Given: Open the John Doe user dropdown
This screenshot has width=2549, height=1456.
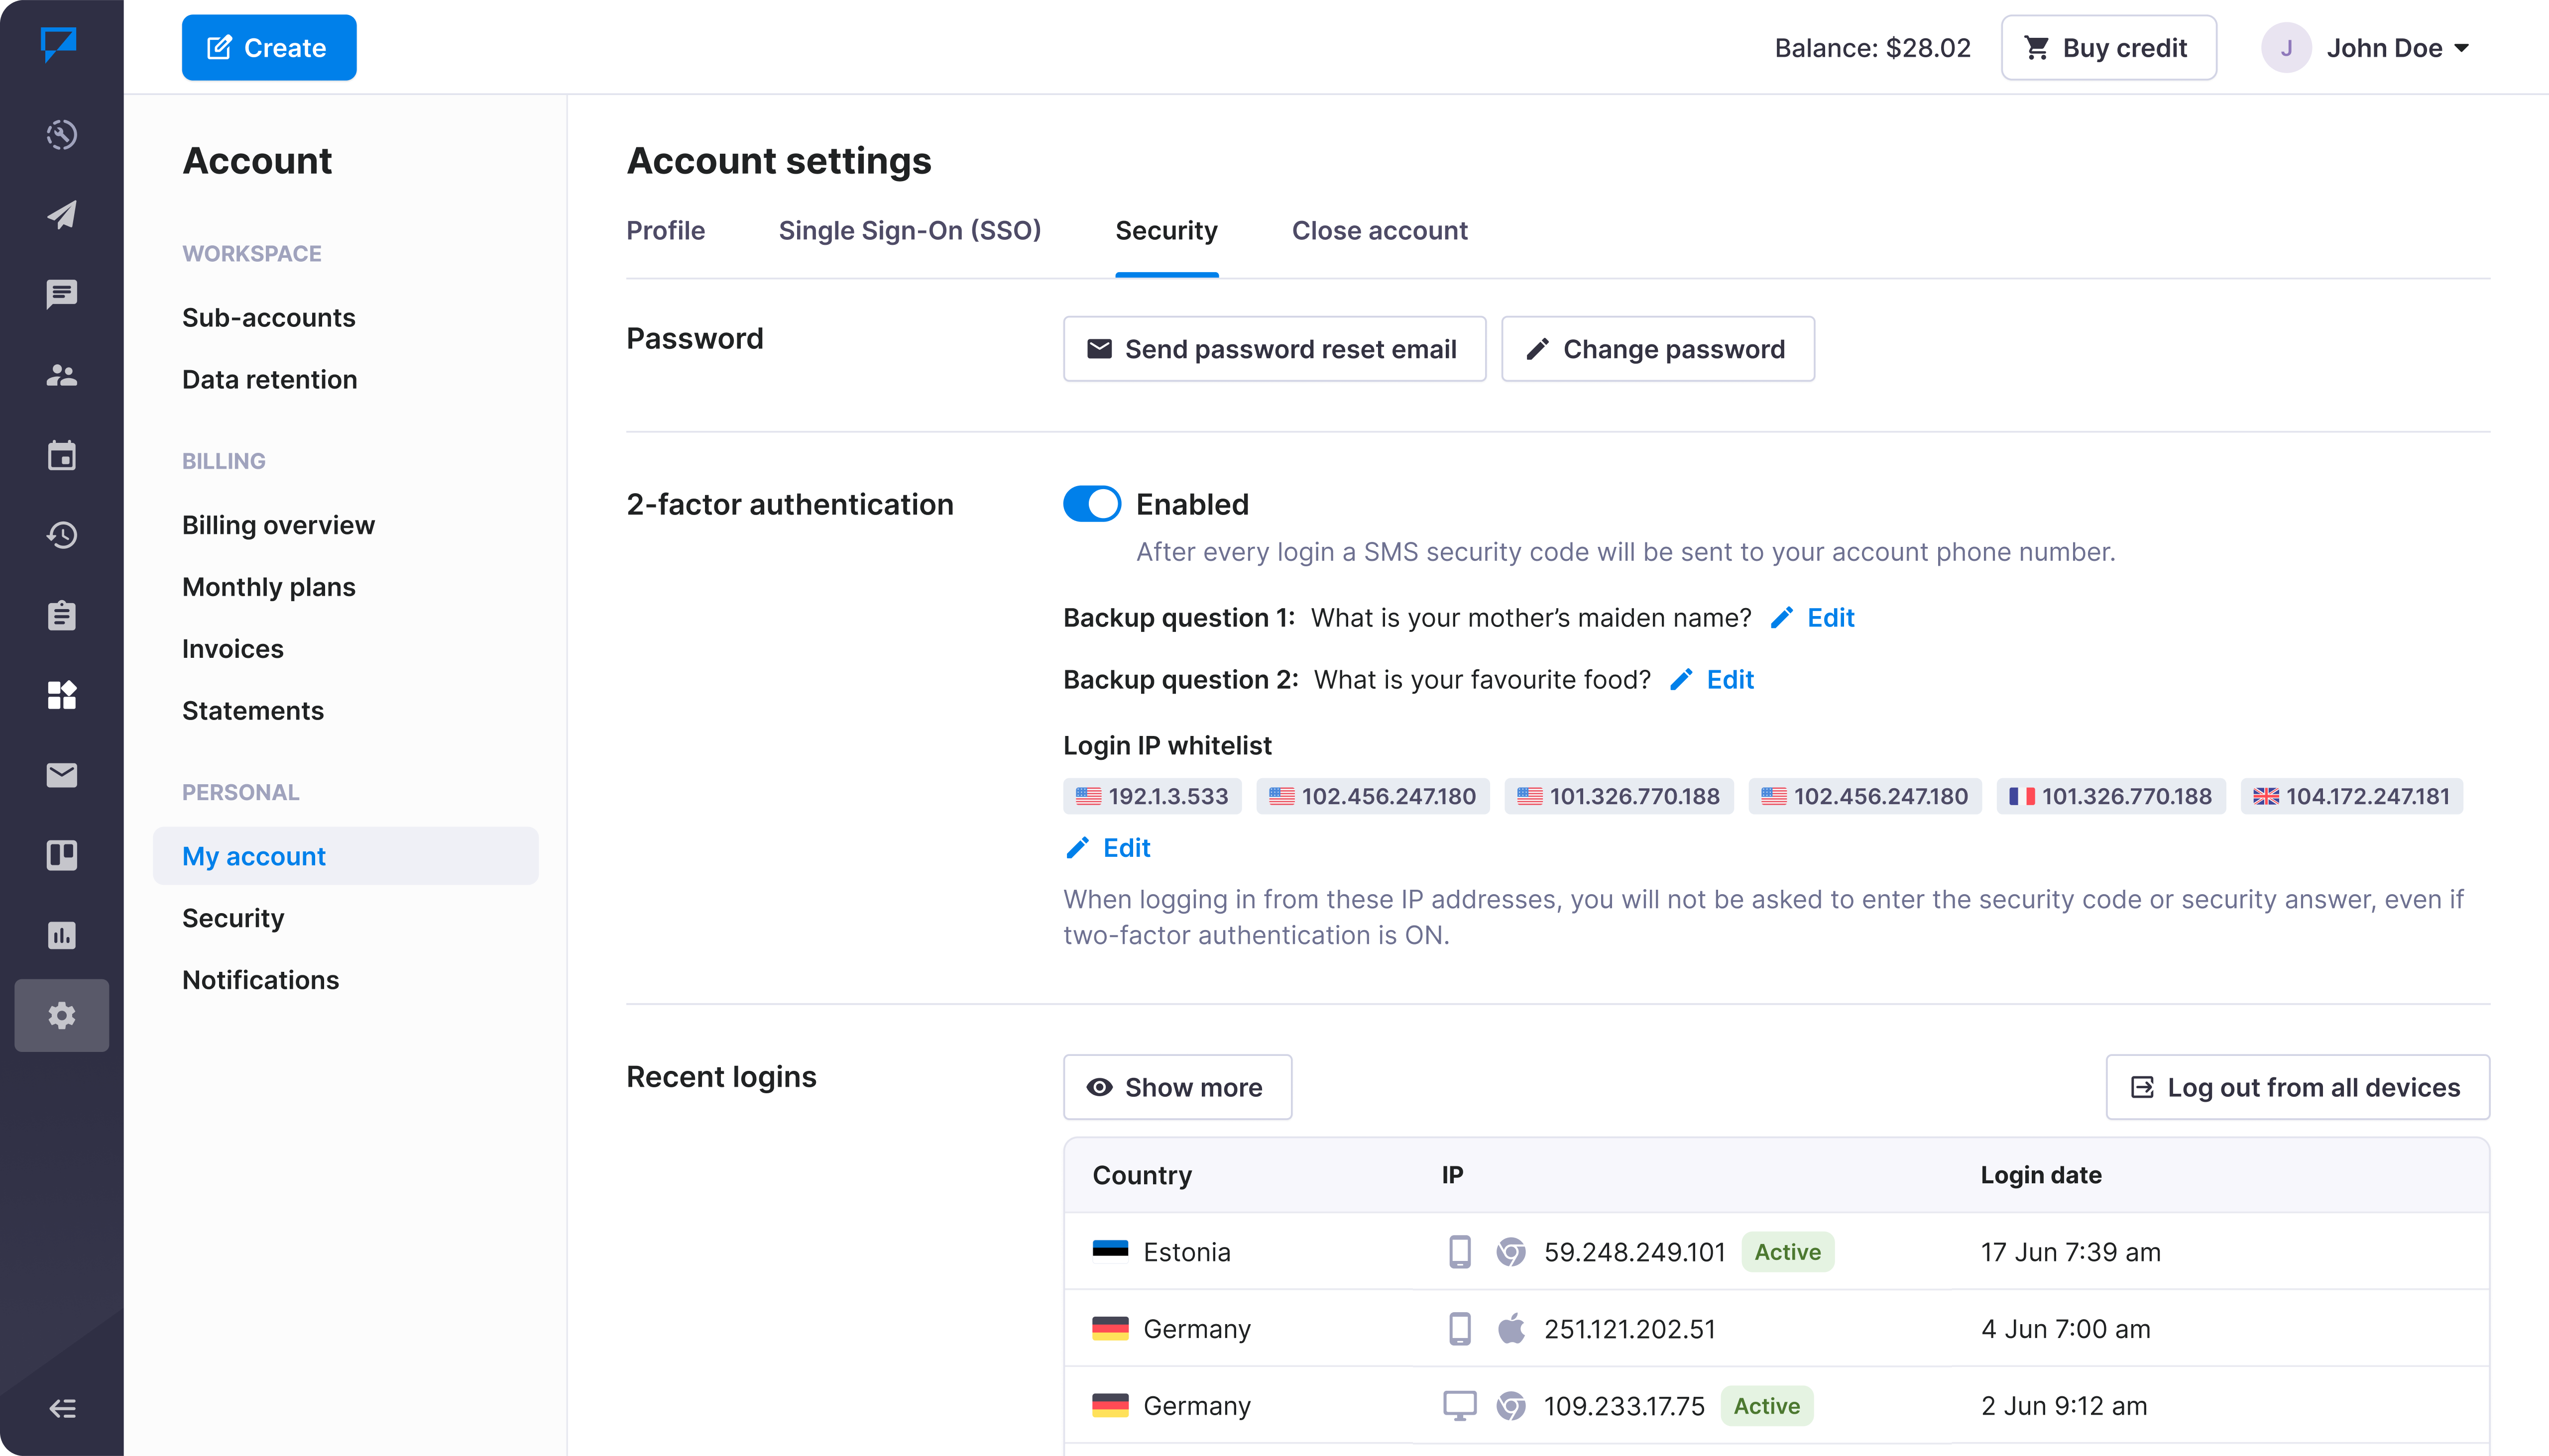Looking at the screenshot, I should [x=2368, y=48].
